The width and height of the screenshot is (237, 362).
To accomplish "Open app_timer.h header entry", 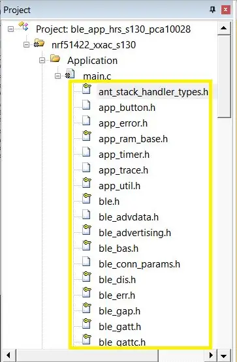I will click(124, 155).
